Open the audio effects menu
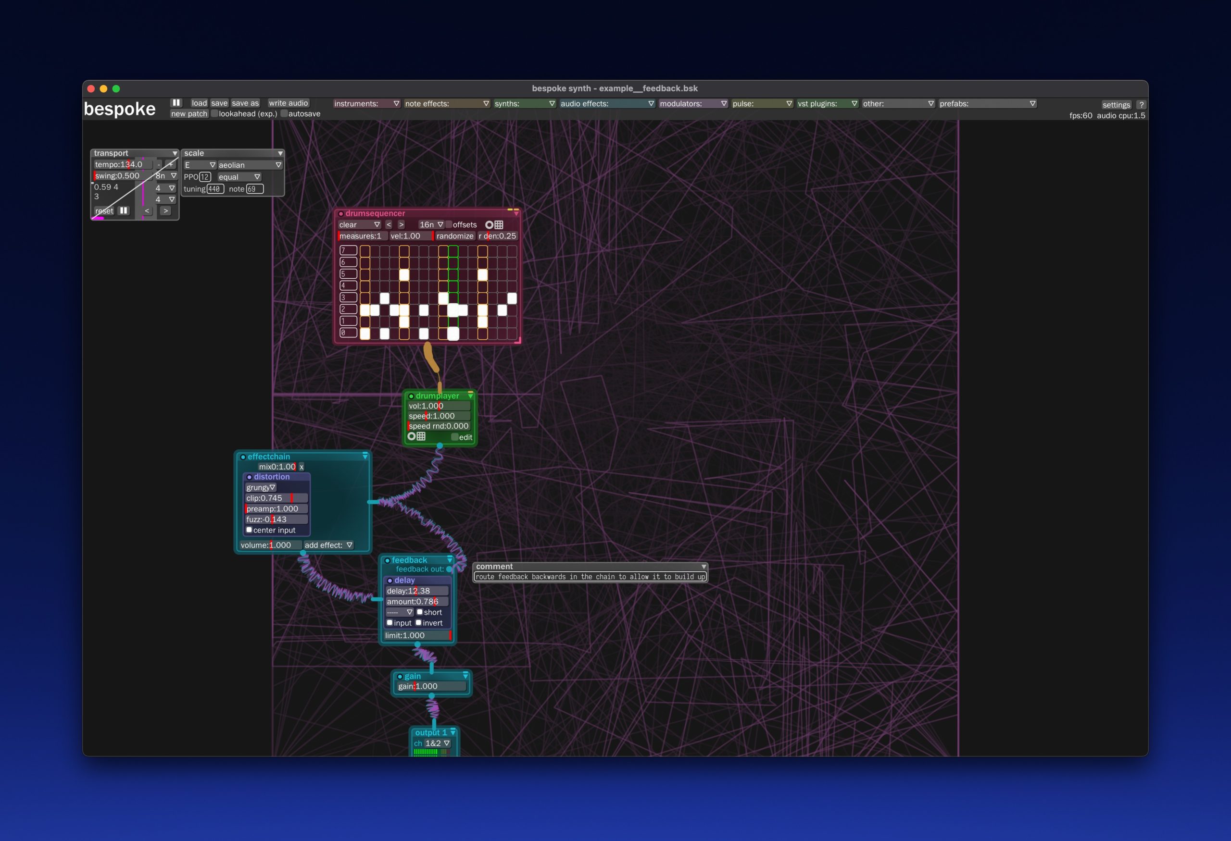The height and width of the screenshot is (841, 1231). click(607, 103)
